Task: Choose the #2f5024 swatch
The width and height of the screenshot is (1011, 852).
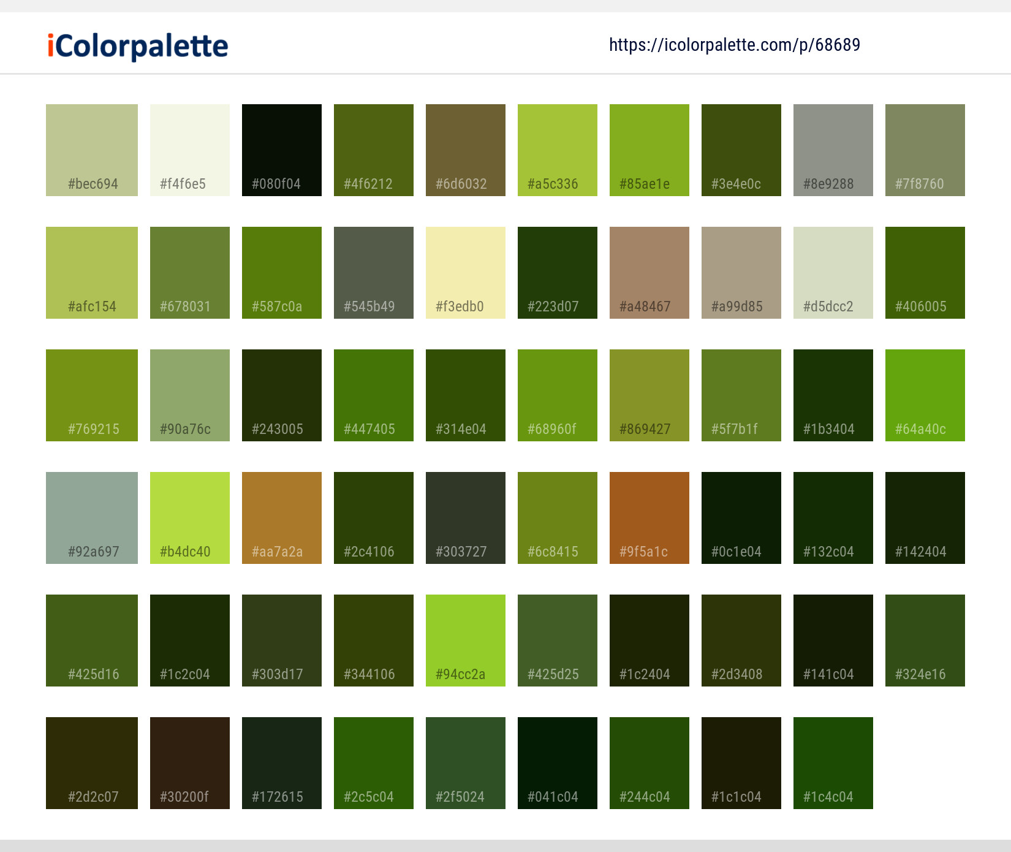Action: [x=466, y=763]
